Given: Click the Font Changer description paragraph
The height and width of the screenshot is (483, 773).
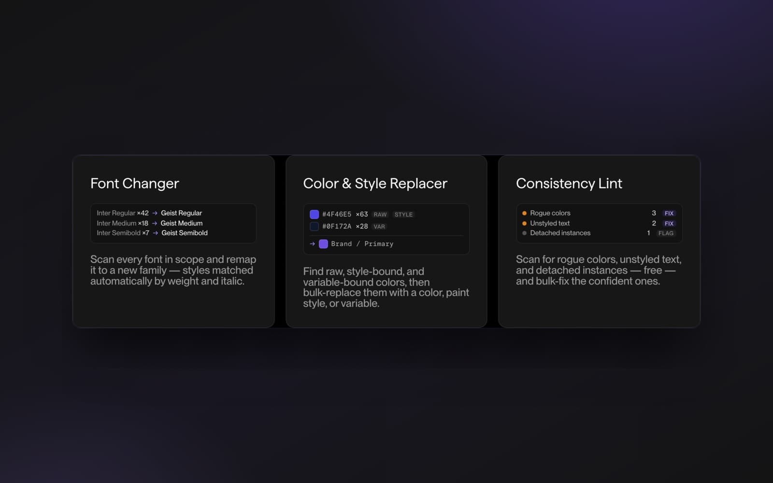Looking at the screenshot, I should click(x=173, y=270).
